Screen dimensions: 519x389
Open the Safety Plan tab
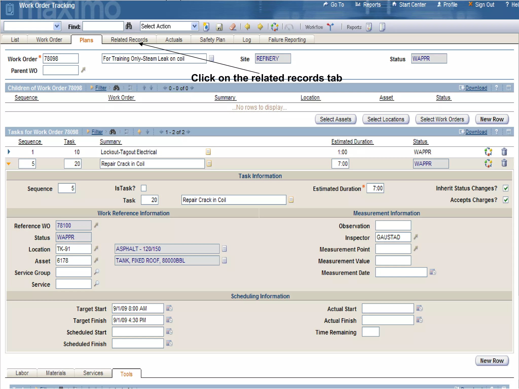(212, 40)
